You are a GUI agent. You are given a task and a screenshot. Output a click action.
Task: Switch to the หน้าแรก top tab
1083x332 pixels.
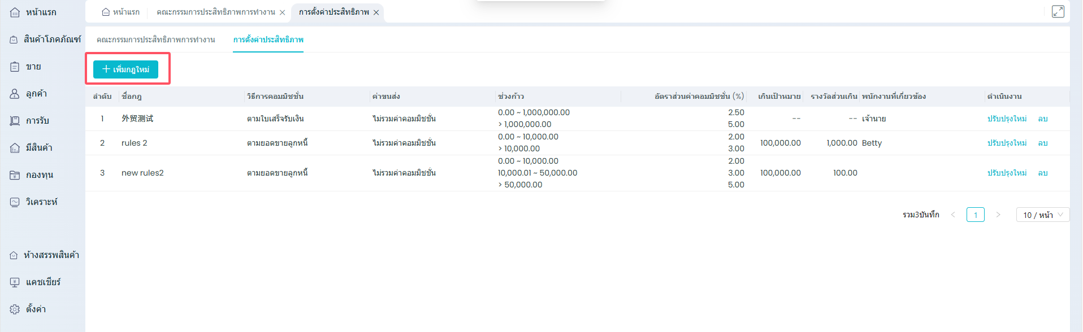[121, 12]
